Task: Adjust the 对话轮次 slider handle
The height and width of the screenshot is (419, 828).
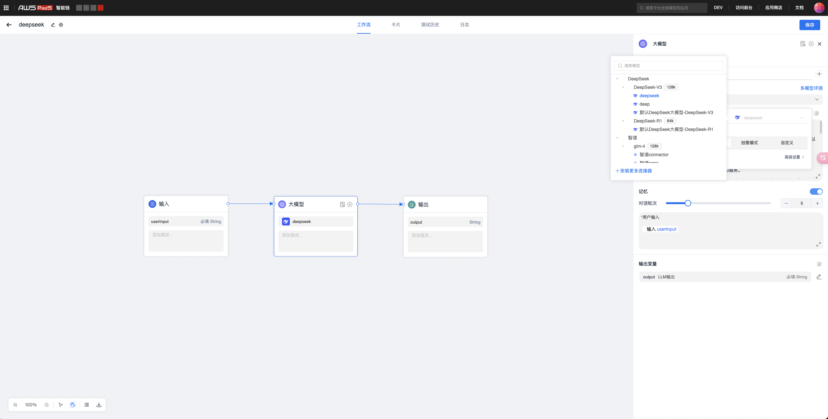Action: coord(688,203)
